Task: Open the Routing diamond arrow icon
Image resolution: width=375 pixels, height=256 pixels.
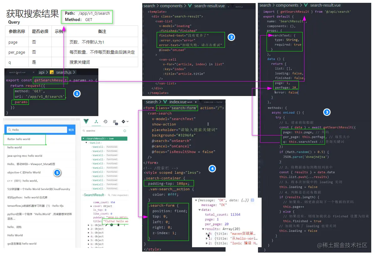Action: (123, 122)
